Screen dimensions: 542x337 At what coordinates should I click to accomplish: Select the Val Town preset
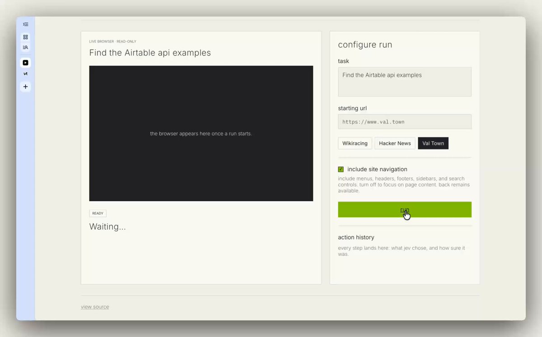point(433,143)
